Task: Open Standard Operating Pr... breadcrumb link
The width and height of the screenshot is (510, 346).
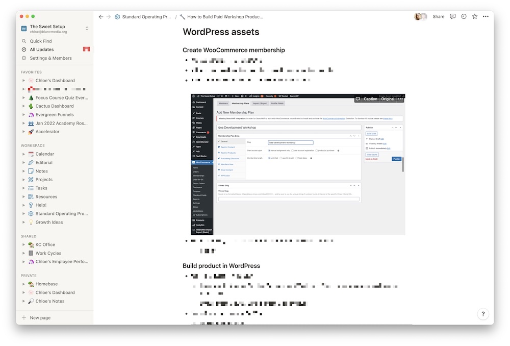Action: (x=143, y=17)
